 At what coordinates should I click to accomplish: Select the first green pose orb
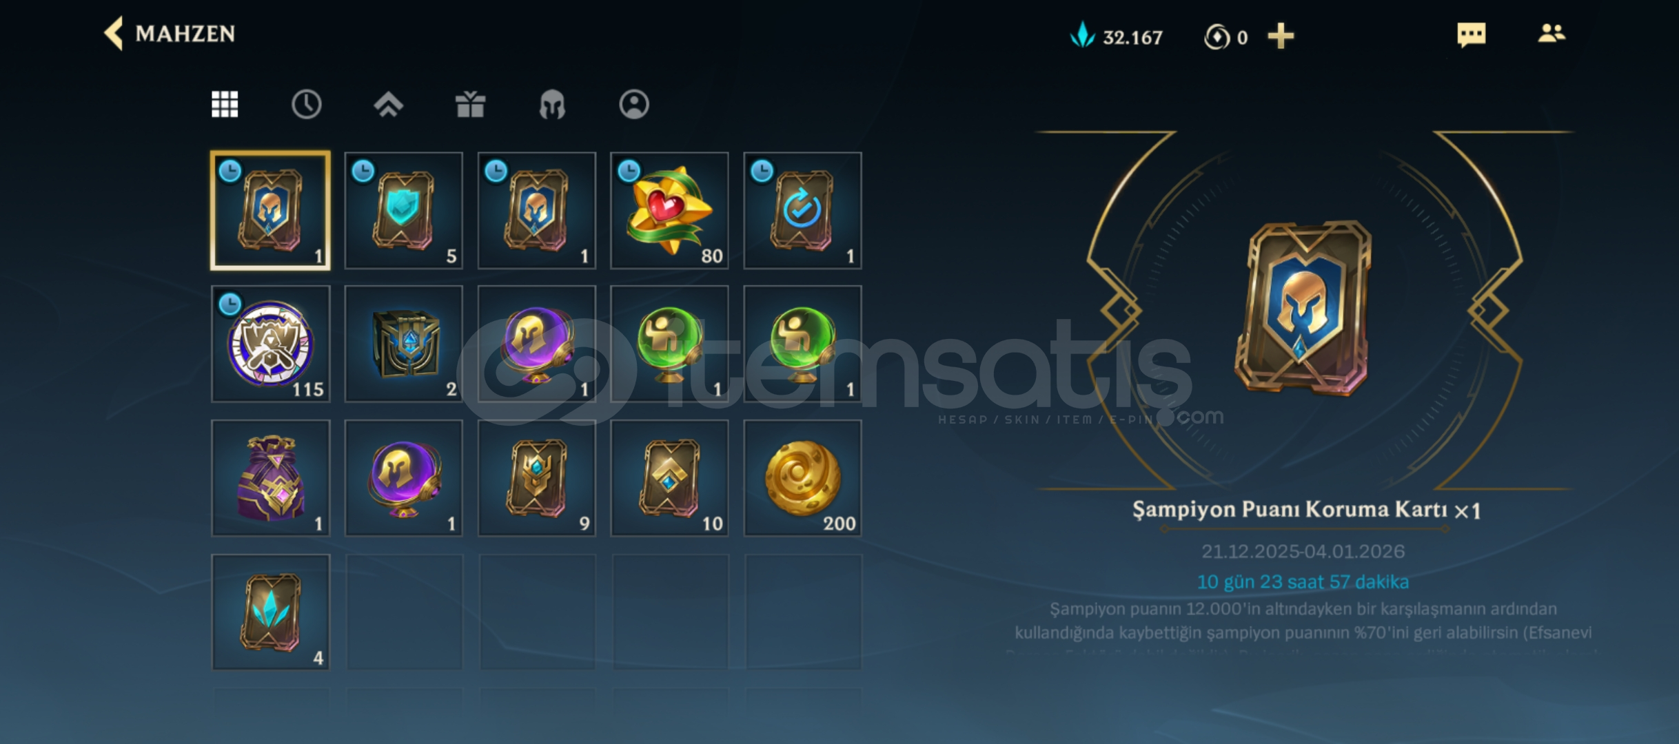click(x=669, y=344)
